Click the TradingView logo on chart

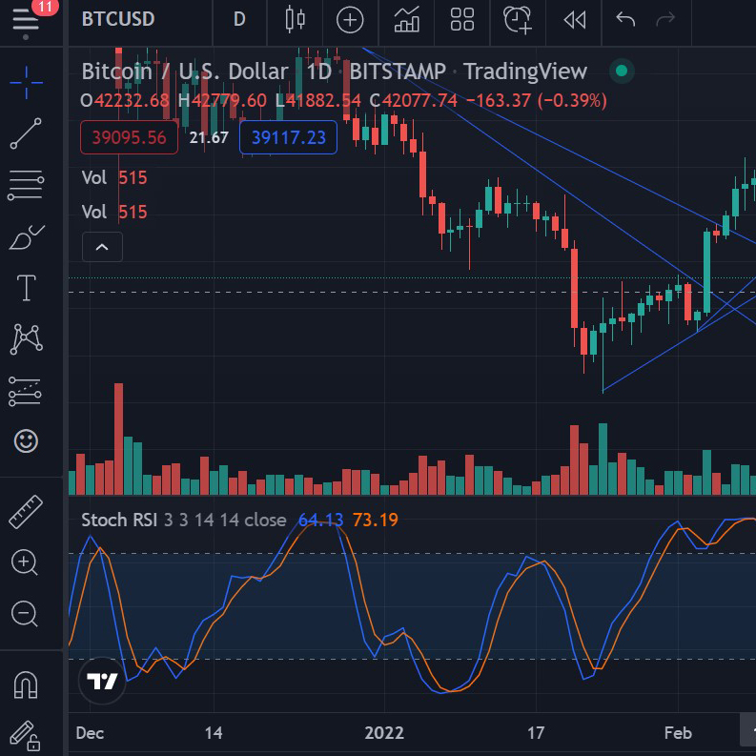click(102, 681)
